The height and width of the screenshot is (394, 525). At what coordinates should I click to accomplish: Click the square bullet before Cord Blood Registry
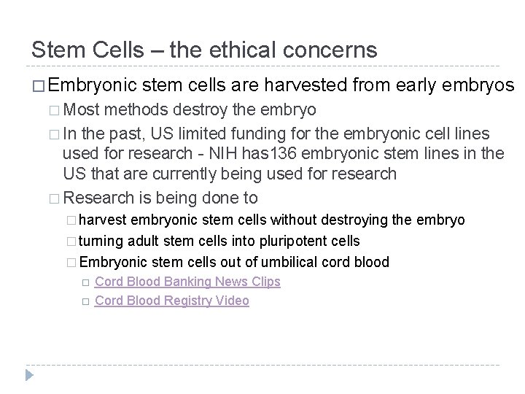click(87, 301)
